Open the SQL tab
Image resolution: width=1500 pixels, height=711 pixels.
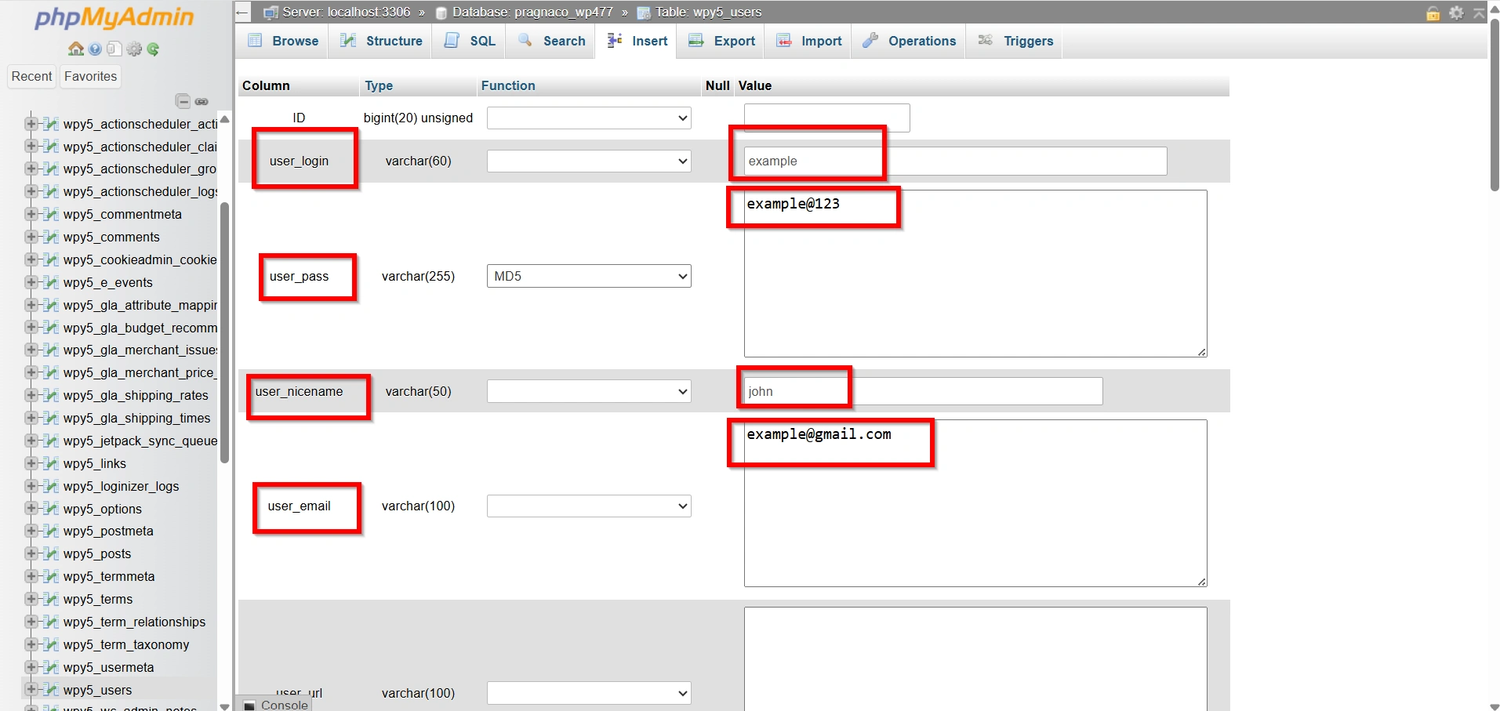coord(470,41)
